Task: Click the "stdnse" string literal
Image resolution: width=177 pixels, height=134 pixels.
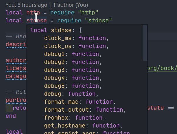Action: tap(98, 20)
